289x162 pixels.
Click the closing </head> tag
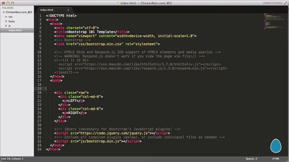(x=57, y=76)
